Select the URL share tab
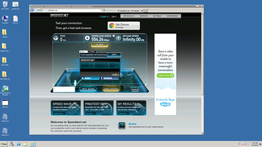Image resolution: width=262 pixels, height=147 pixels. [x=83, y=52]
